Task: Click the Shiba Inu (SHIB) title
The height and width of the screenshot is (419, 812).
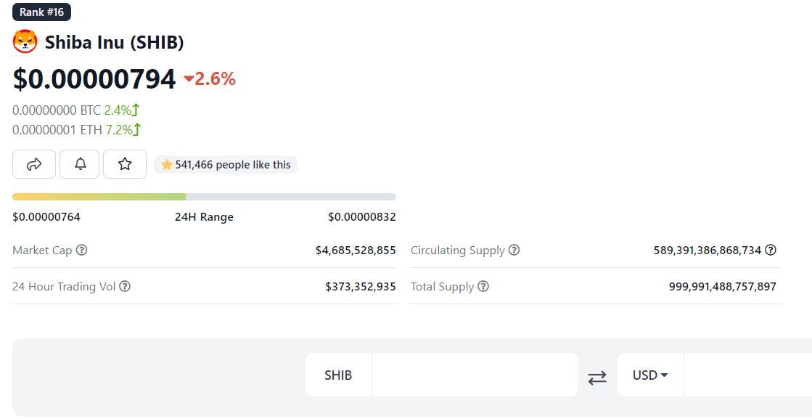Action: tap(114, 42)
